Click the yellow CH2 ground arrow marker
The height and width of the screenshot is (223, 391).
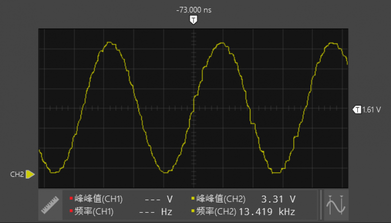coord(30,174)
